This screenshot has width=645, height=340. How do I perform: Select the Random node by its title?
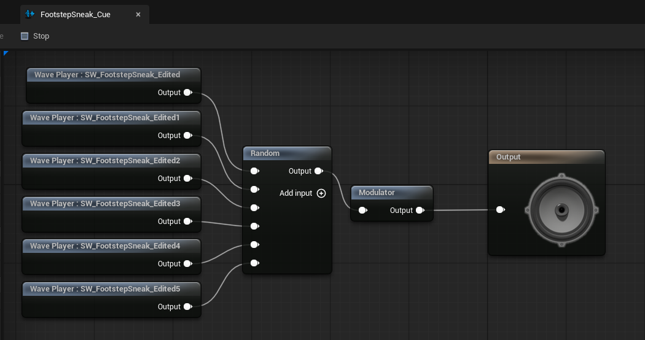coord(287,153)
